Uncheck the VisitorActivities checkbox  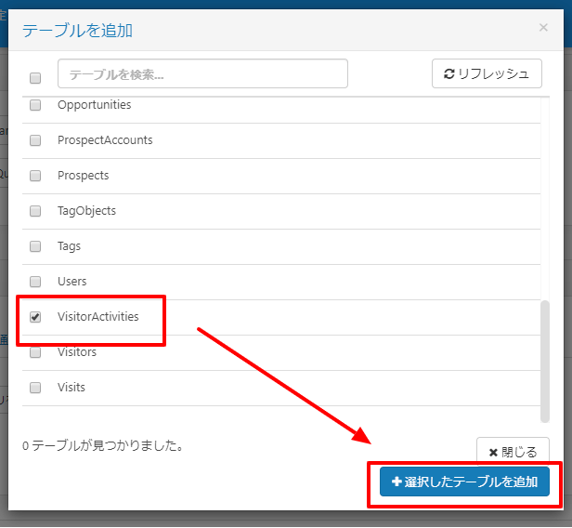pos(35,317)
